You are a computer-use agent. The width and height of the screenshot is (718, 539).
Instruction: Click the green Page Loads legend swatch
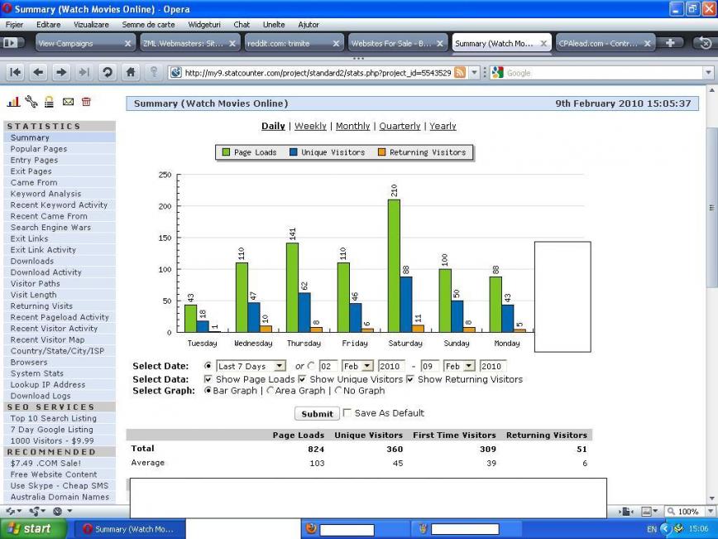(226, 152)
